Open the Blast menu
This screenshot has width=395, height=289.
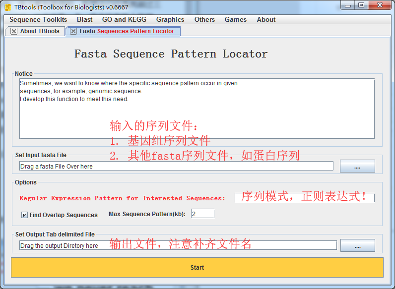tap(85, 20)
